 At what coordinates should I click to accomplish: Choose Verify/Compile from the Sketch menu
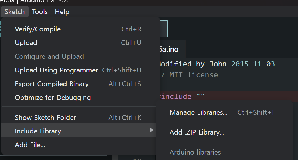(78, 29)
